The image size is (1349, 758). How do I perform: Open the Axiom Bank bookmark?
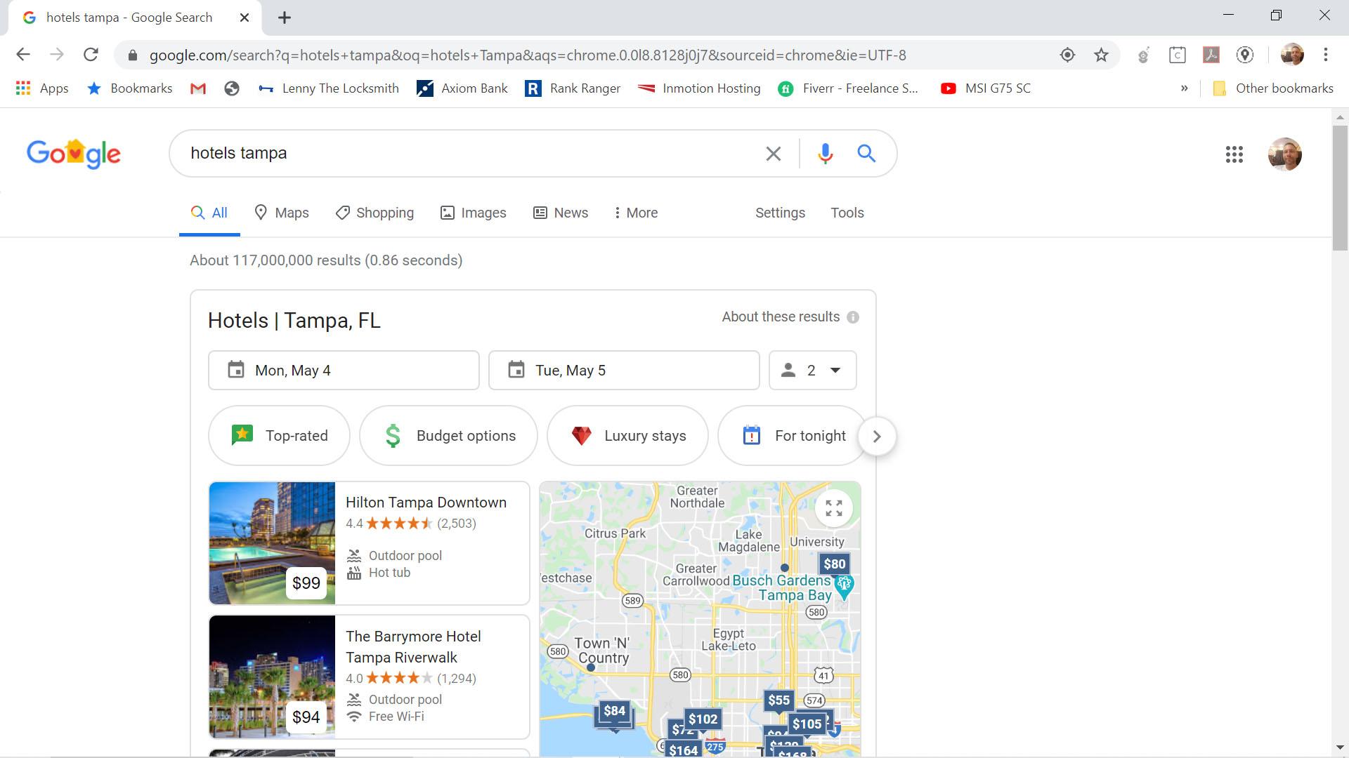point(462,88)
